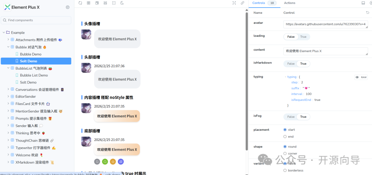The width and height of the screenshot is (372, 175).
Task: Toggle RAW view for typing
Action: tap(361, 77)
